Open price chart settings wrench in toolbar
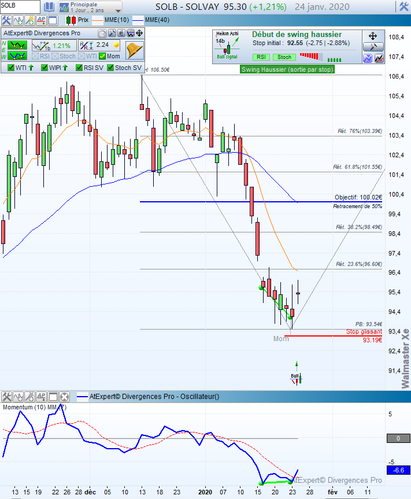The height and width of the screenshot is (499, 411). click(x=6, y=20)
